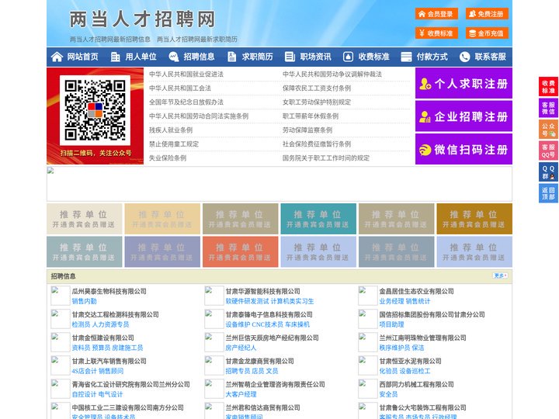Open the 用人单位 nav menu item

tap(141, 57)
